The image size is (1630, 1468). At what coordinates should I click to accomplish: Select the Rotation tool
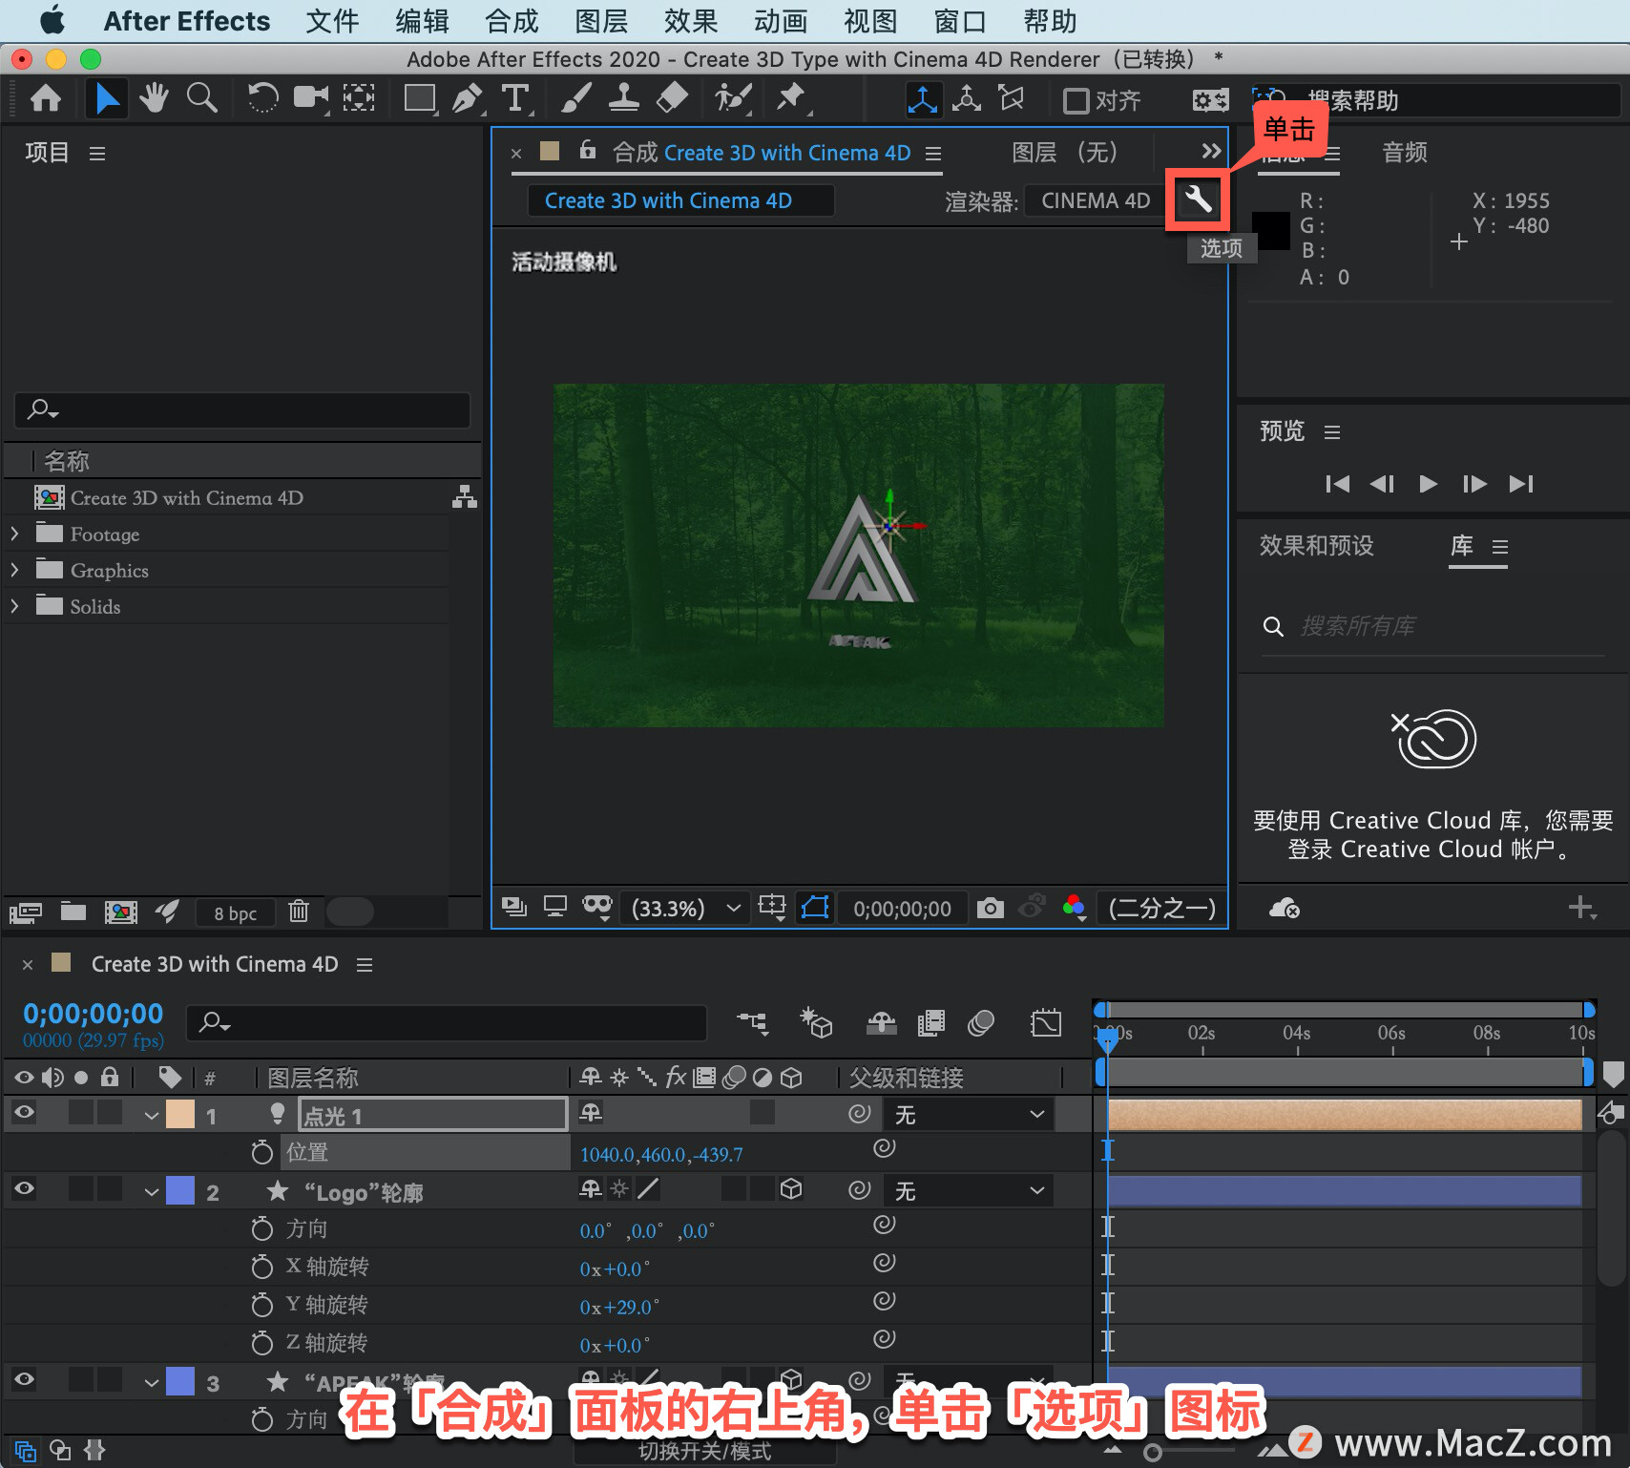pyautogui.click(x=262, y=98)
